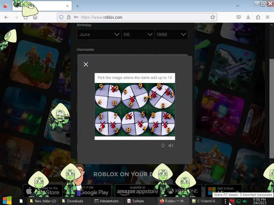Open the blank document taskbar icon

21,201
